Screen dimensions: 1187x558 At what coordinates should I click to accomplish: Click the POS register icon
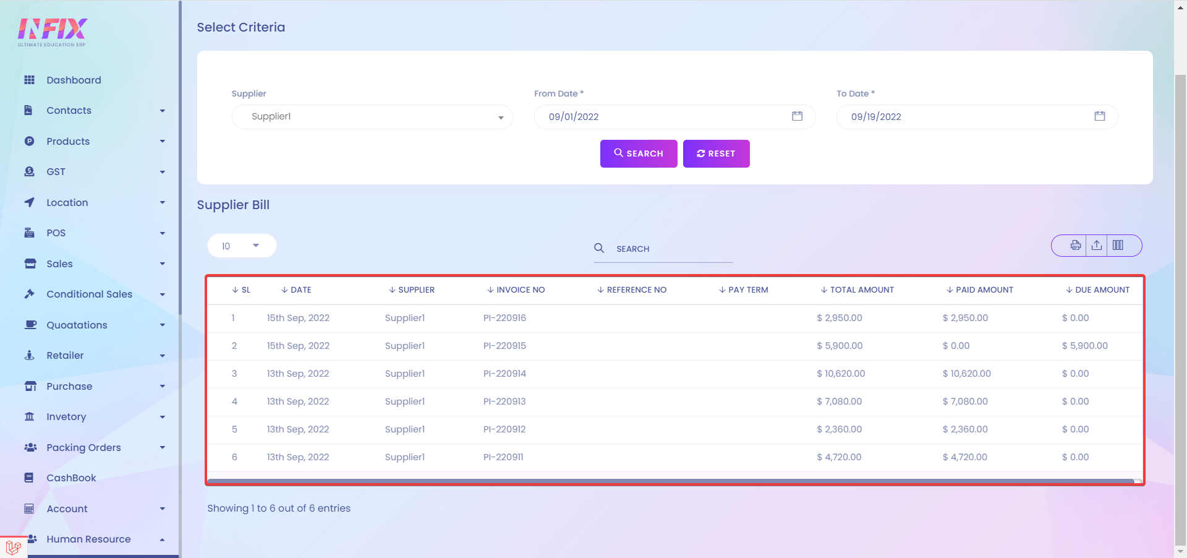tap(29, 233)
